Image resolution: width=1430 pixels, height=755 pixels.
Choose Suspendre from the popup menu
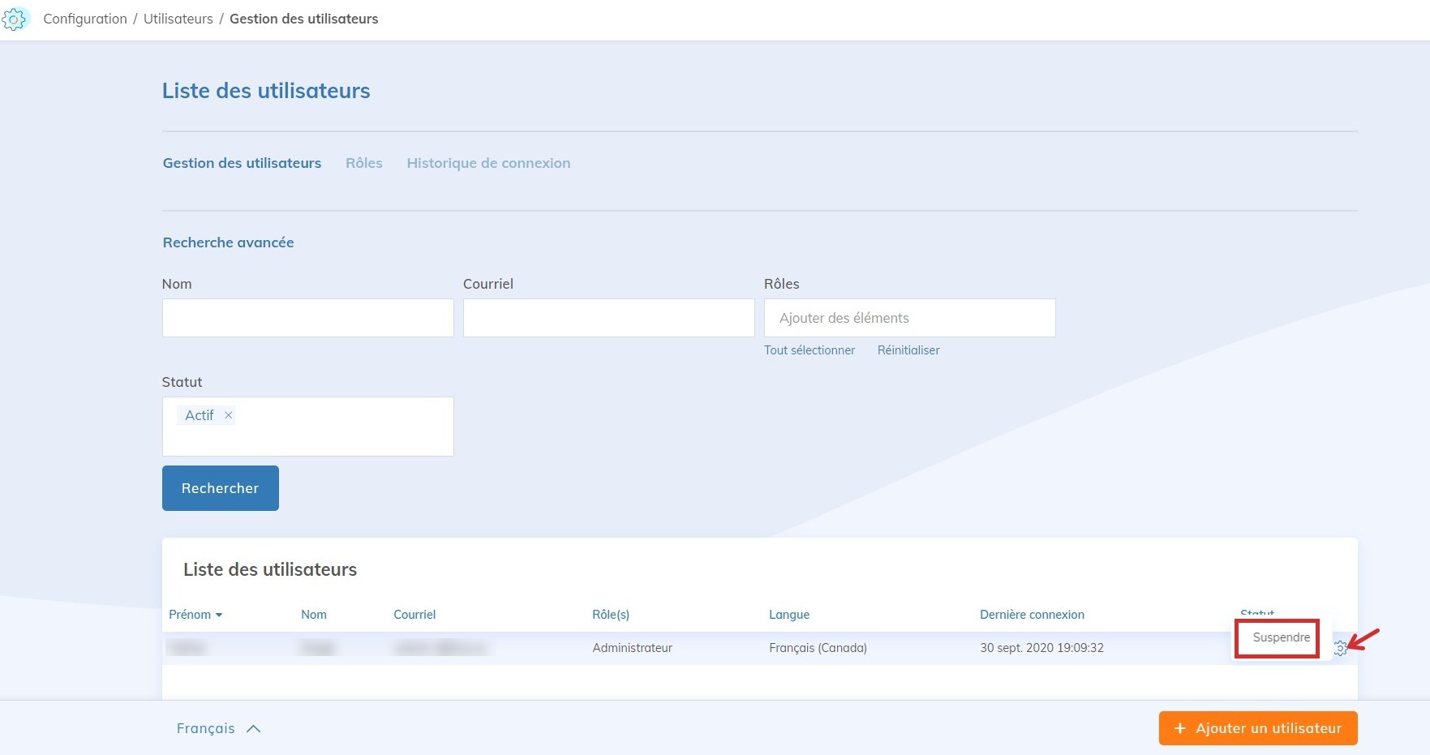[x=1280, y=637]
